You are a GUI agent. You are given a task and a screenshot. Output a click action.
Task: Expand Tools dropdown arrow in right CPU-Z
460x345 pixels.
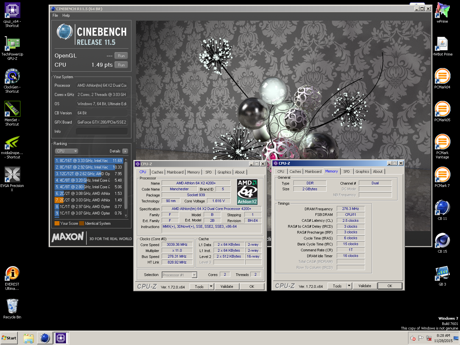pyautogui.click(x=349, y=286)
